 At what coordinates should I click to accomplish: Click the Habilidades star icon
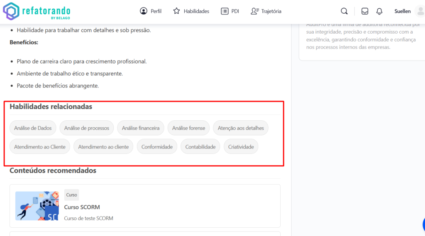point(177,11)
